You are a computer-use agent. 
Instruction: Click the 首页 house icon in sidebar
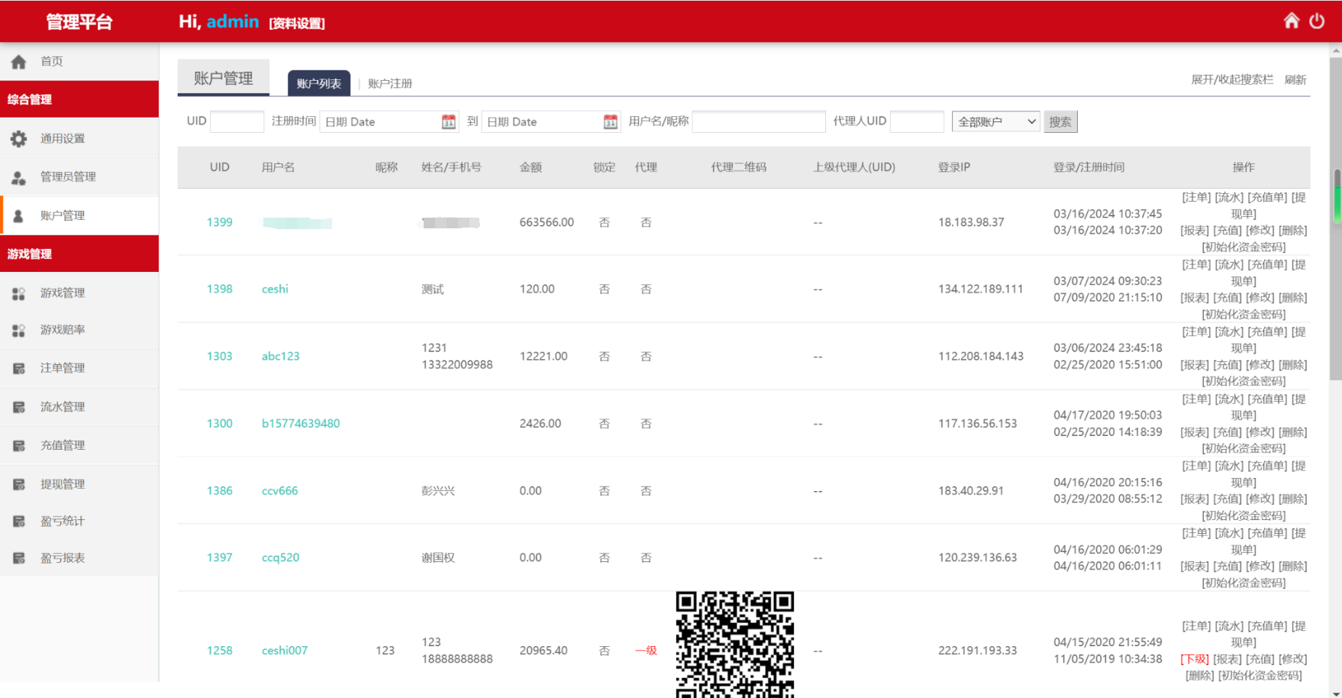(18, 62)
